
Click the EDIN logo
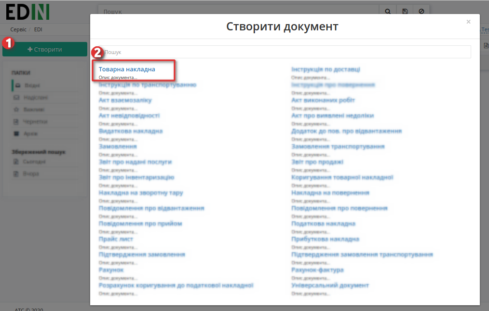27,12
